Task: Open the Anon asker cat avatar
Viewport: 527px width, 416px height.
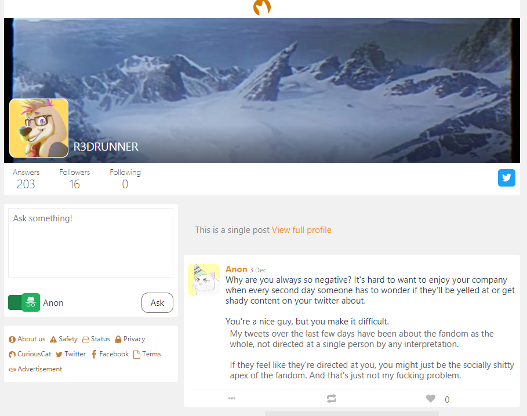Action: click(203, 280)
